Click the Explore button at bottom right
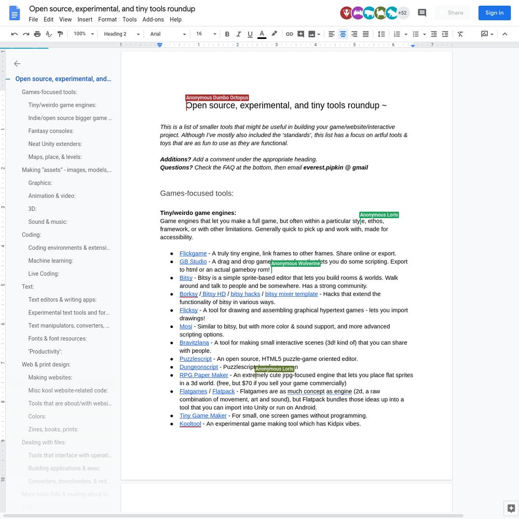This screenshot has height=519, width=519. pos(511,508)
